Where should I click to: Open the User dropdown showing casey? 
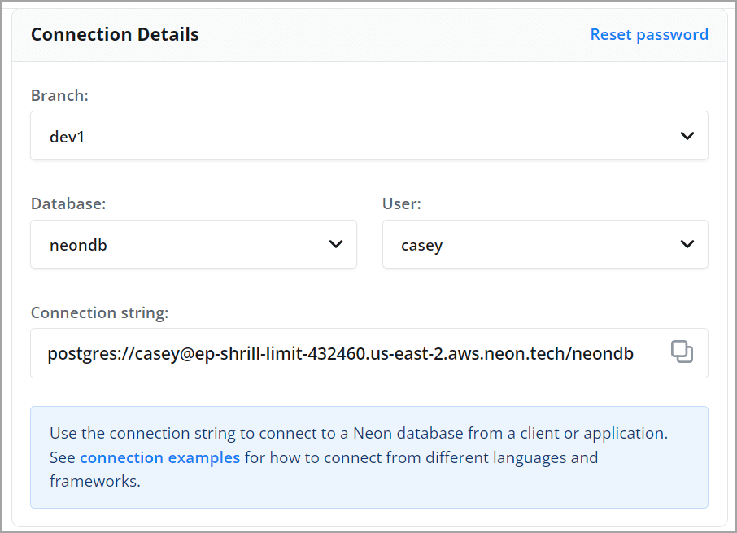pos(545,244)
